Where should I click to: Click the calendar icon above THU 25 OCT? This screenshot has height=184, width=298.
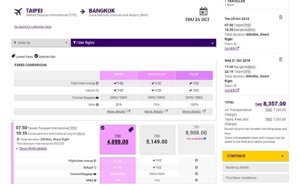pos(203,11)
